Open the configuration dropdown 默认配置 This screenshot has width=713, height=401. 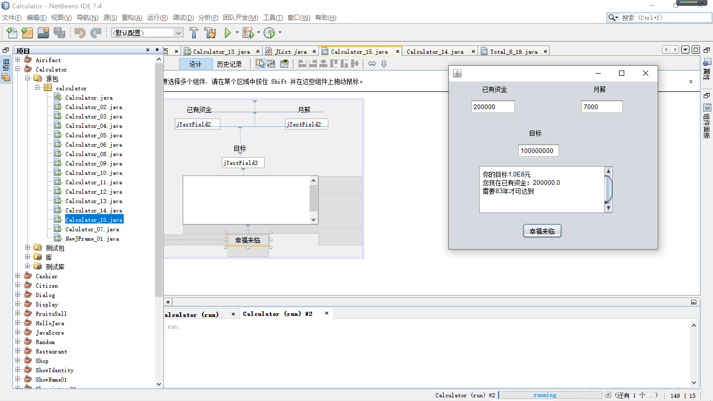pyautogui.click(x=147, y=32)
